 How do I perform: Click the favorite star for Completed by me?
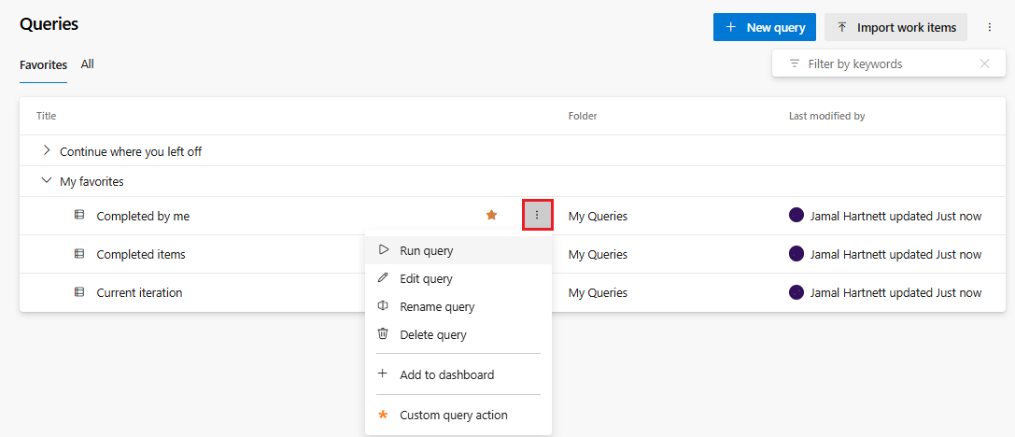(x=491, y=216)
